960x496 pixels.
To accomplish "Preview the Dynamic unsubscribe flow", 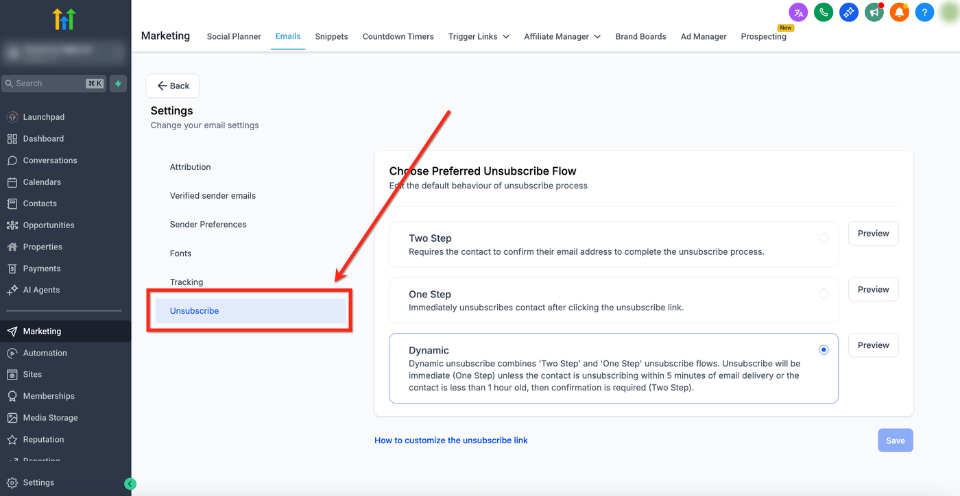I will (x=874, y=346).
